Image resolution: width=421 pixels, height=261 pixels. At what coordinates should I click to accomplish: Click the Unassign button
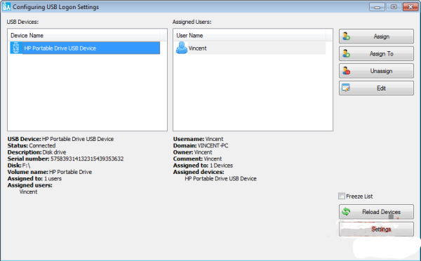[376, 71]
